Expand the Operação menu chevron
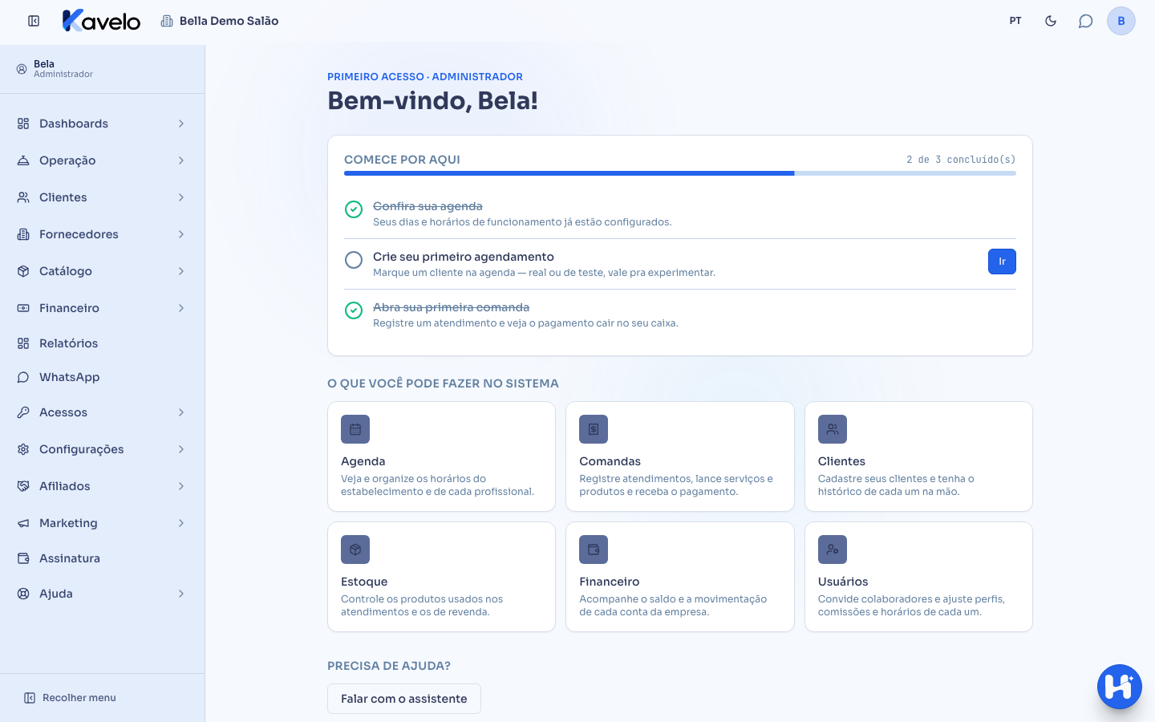The height and width of the screenshot is (722, 1155). (181, 160)
